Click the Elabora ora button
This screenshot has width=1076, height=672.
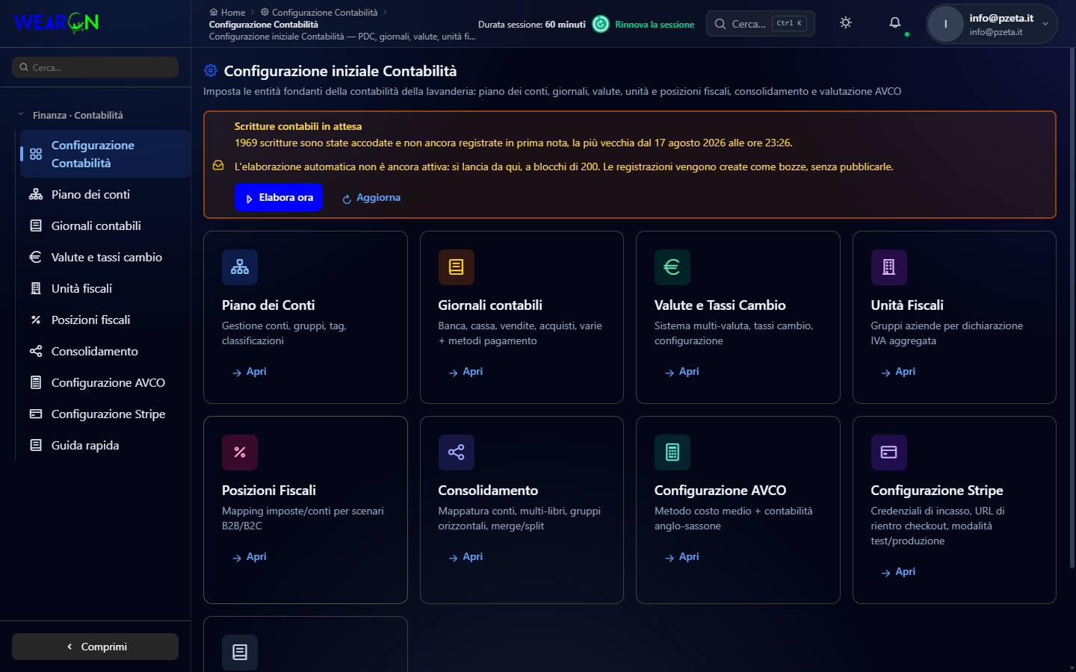coord(279,197)
